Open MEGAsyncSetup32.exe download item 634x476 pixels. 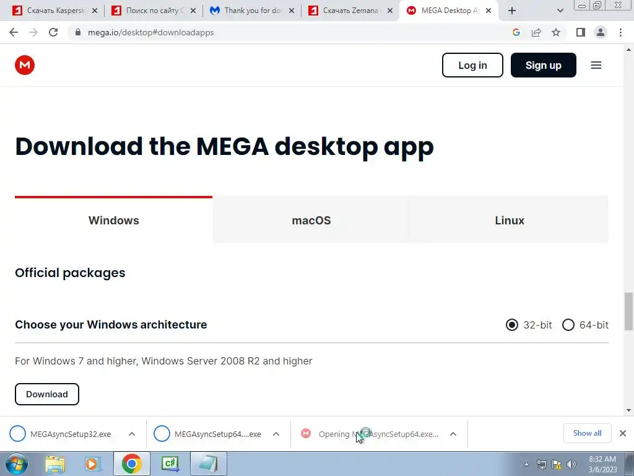point(71,434)
